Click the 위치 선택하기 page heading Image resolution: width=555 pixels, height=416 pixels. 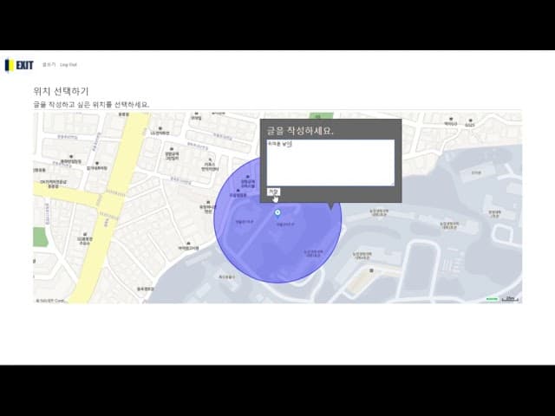[x=61, y=91]
